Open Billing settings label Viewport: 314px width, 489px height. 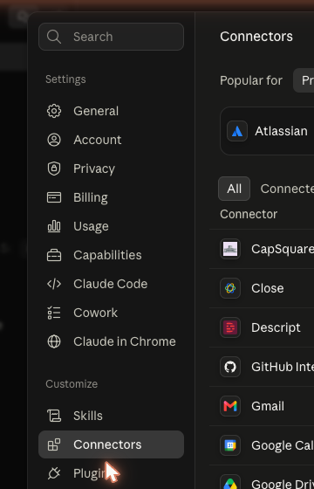click(x=91, y=197)
